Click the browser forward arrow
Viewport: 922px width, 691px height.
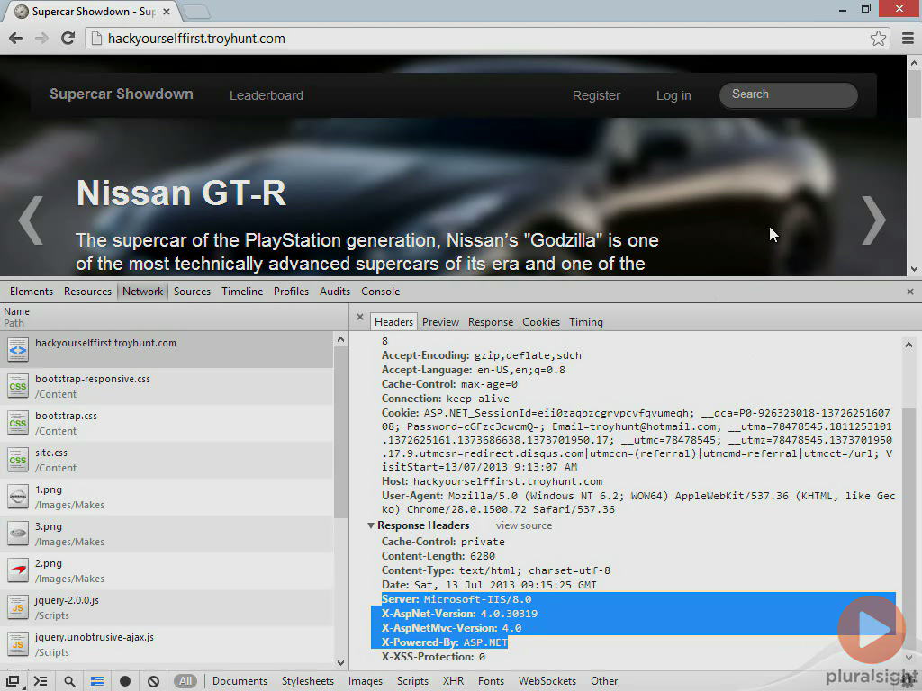click(41, 38)
